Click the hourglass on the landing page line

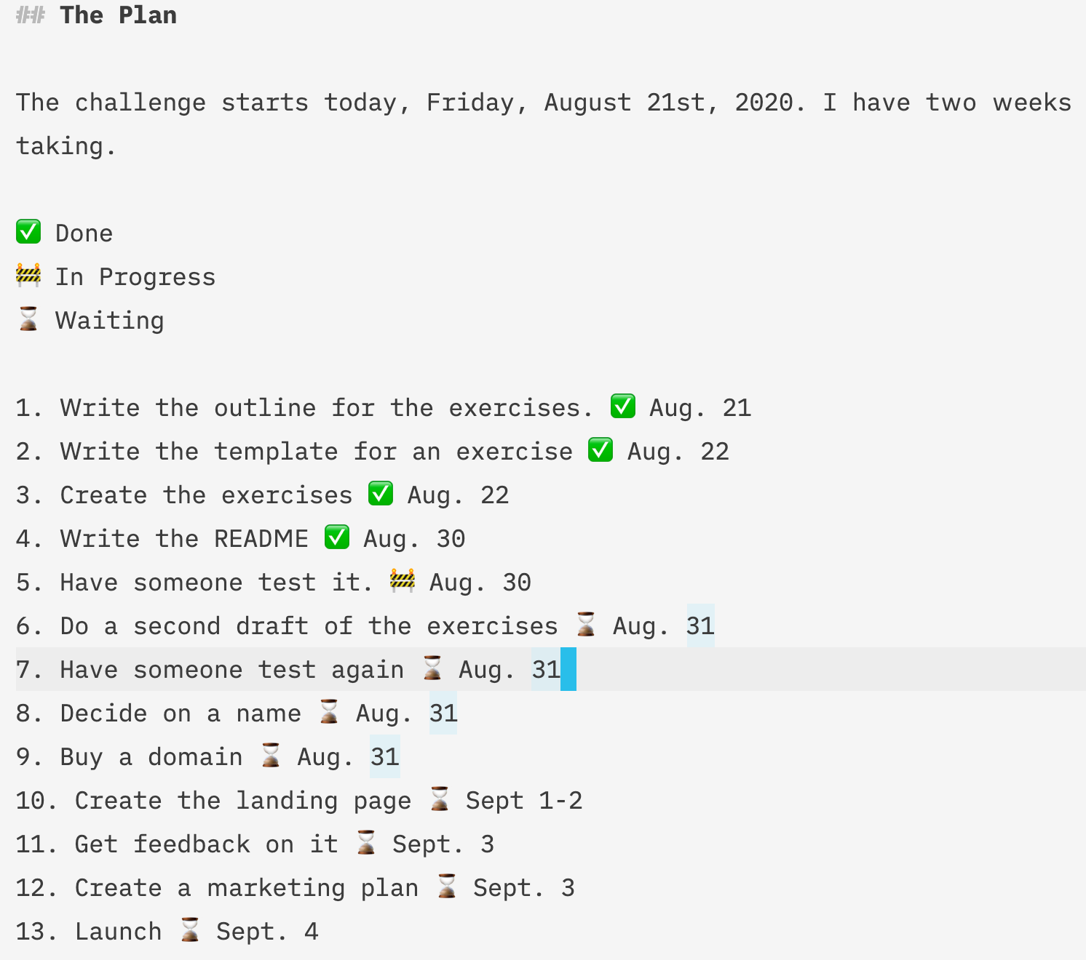click(439, 799)
